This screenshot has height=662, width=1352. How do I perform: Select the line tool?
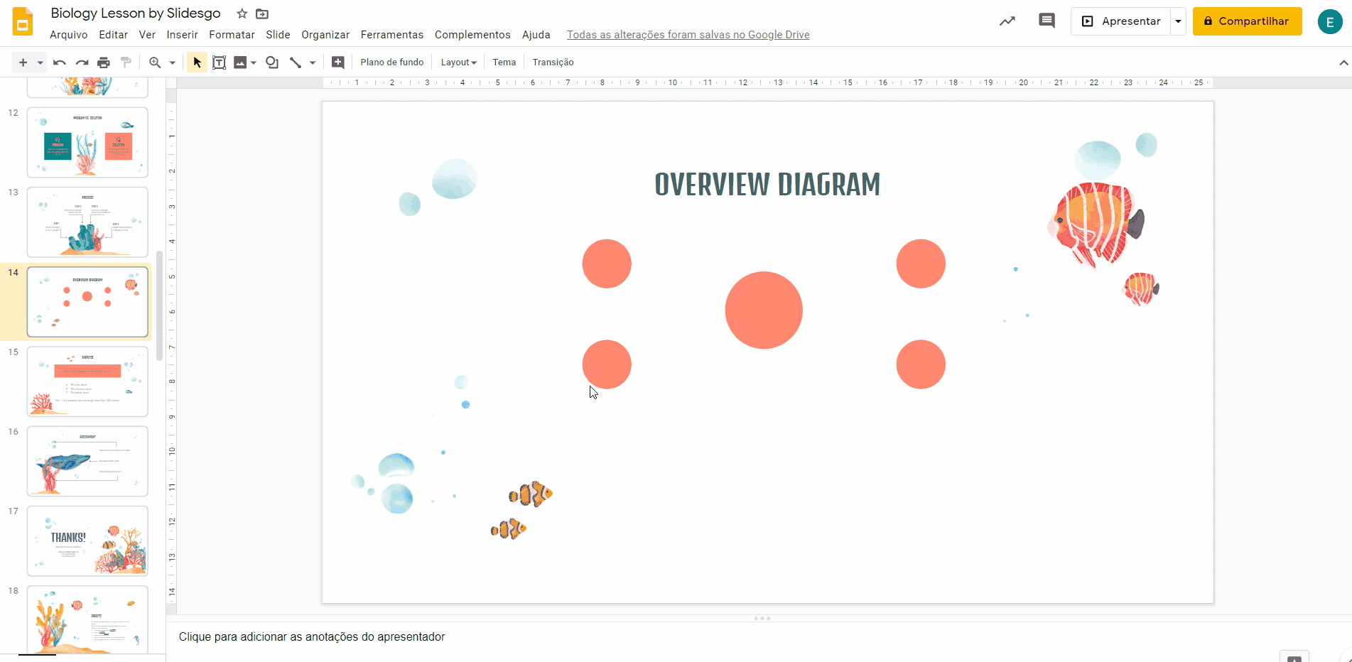pyautogui.click(x=296, y=63)
